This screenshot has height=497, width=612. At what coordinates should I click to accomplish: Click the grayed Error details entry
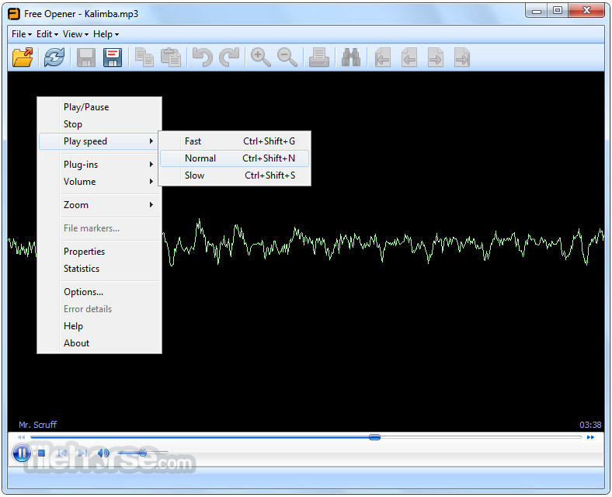point(99,309)
